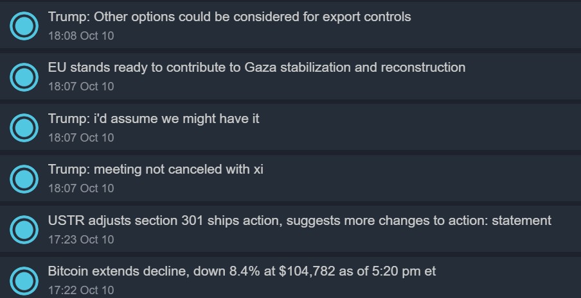Screen dimensions: 581x298
Task: Click the 17:22 Oct 10 timestamp
Action: click(x=81, y=290)
